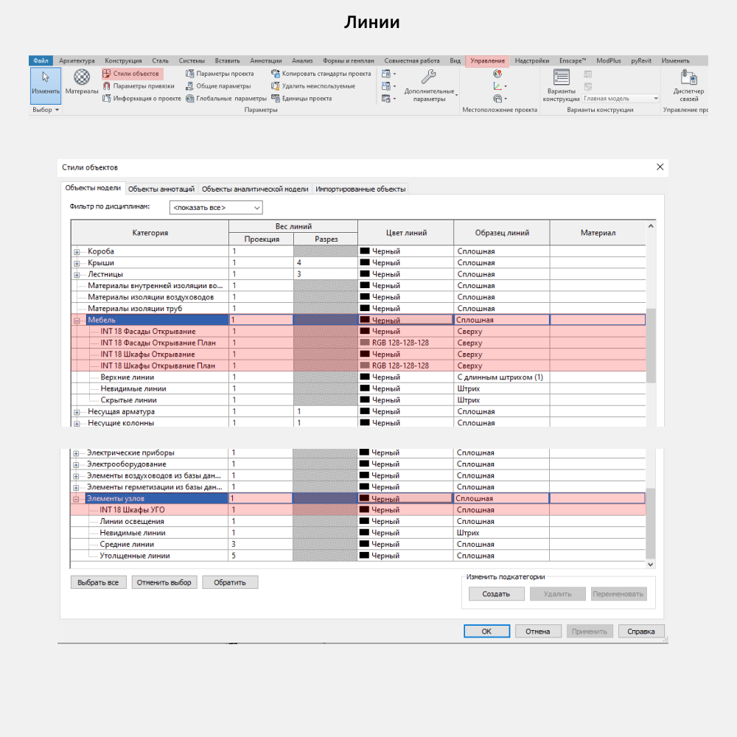The height and width of the screenshot is (737, 737).
Task: Click line pattern С длинным штрихом (1)
Action: pyautogui.click(x=501, y=377)
